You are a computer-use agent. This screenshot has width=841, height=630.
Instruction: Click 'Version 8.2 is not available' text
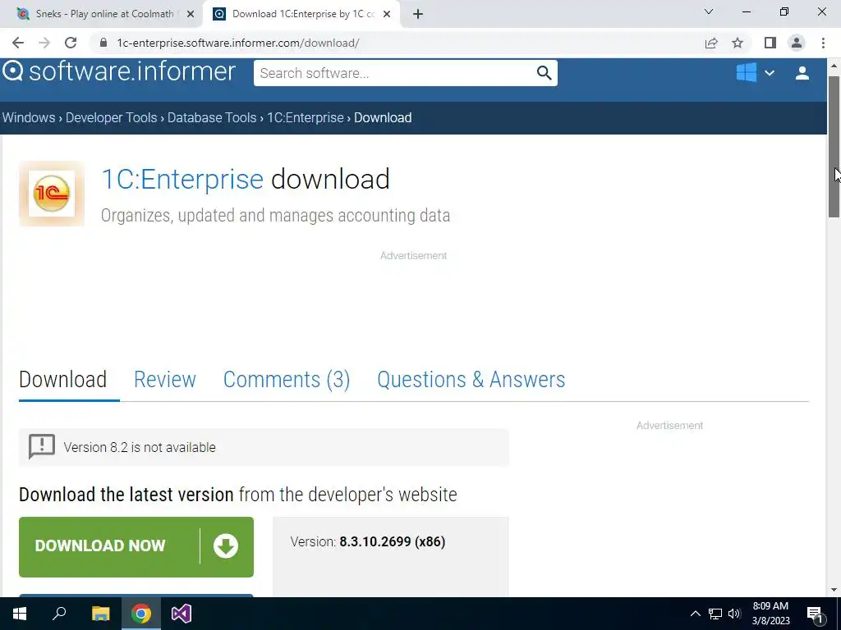coord(140,447)
